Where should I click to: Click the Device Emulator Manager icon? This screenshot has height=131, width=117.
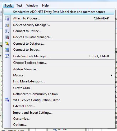pyautogui.click(x=7, y=37)
